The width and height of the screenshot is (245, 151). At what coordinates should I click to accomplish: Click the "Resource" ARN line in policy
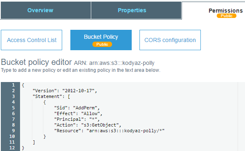[109, 131]
